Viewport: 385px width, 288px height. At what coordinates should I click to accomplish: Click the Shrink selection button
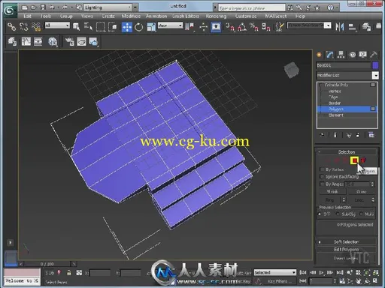pos(332,192)
